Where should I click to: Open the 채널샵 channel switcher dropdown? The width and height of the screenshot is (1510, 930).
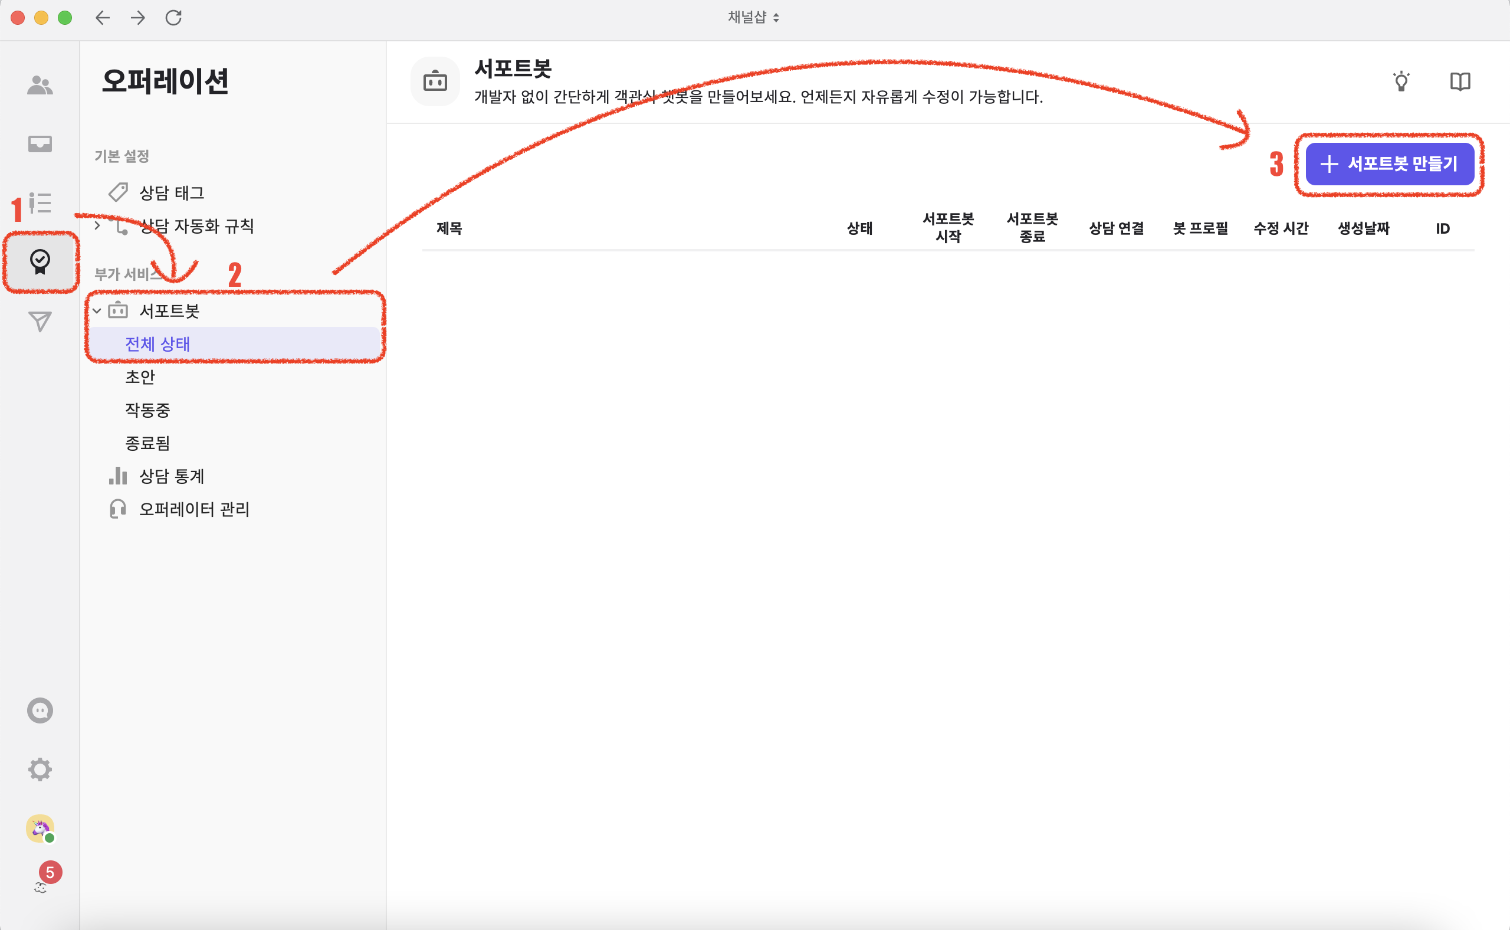754,17
